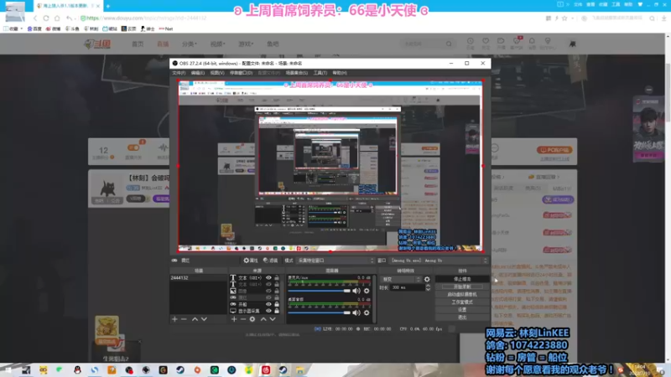This screenshot has width=671, height=377.
Task: Remove the selected source with the minus icon
Action: [x=242, y=319]
